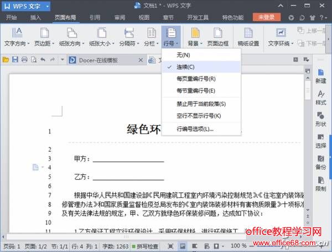Expand the WPS 文字 application menu arrow
Viewport: 332px width, 252px height.
(48, 7)
